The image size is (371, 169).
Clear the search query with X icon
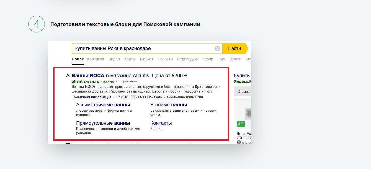point(217,48)
